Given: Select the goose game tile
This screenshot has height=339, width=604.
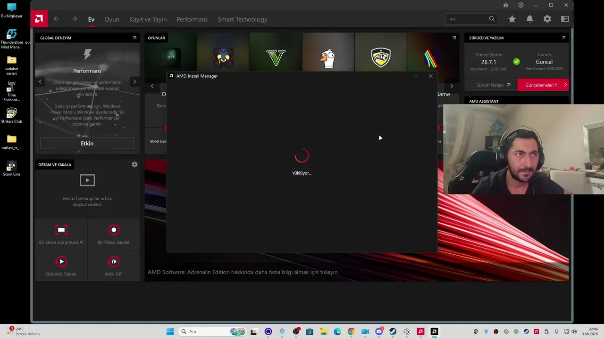Looking at the screenshot, I should 328,58.
